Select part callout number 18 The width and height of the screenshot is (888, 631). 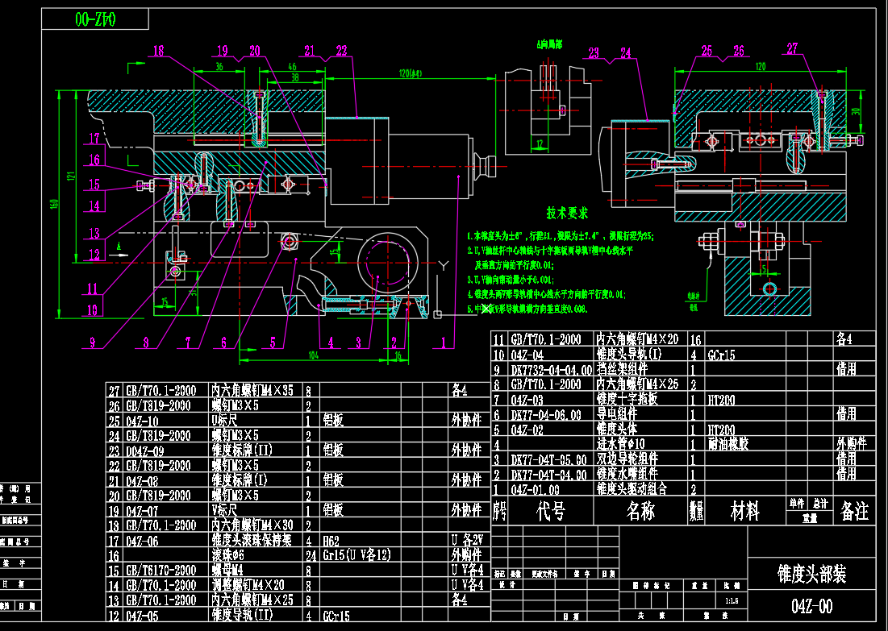click(158, 51)
